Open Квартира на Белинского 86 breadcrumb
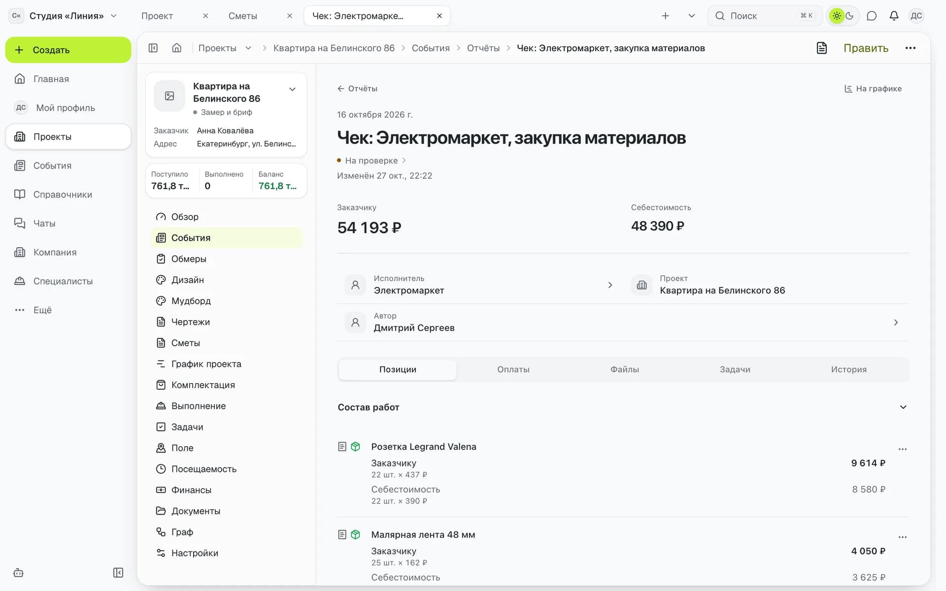Viewport: 946px width, 591px height. [334, 48]
